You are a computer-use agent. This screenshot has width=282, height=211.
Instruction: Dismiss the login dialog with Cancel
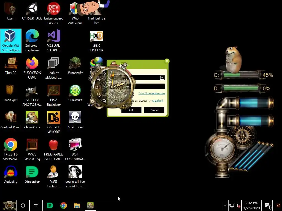click(x=154, y=110)
